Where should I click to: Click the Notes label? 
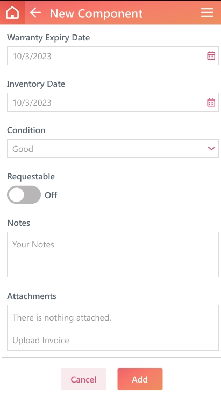19,223
